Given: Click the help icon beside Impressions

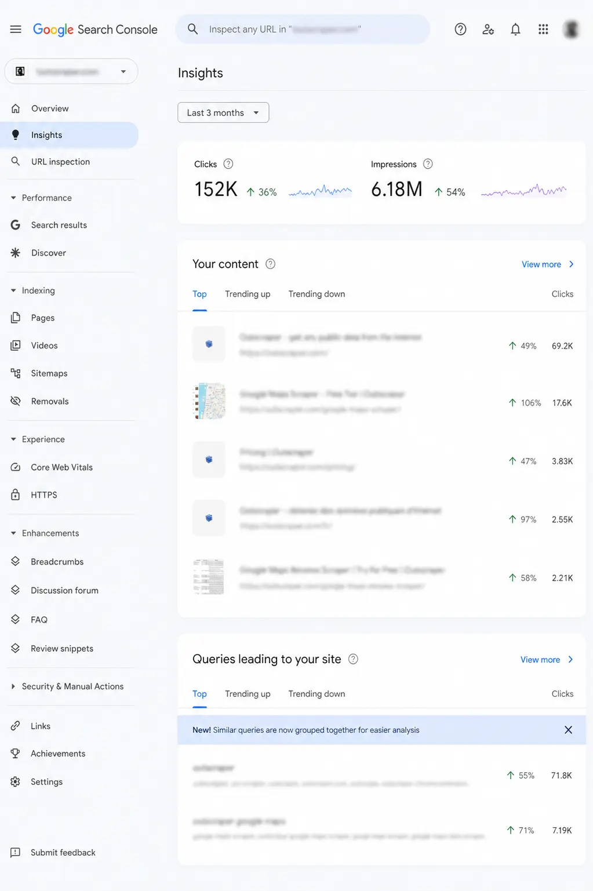Looking at the screenshot, I should [428, 164].
